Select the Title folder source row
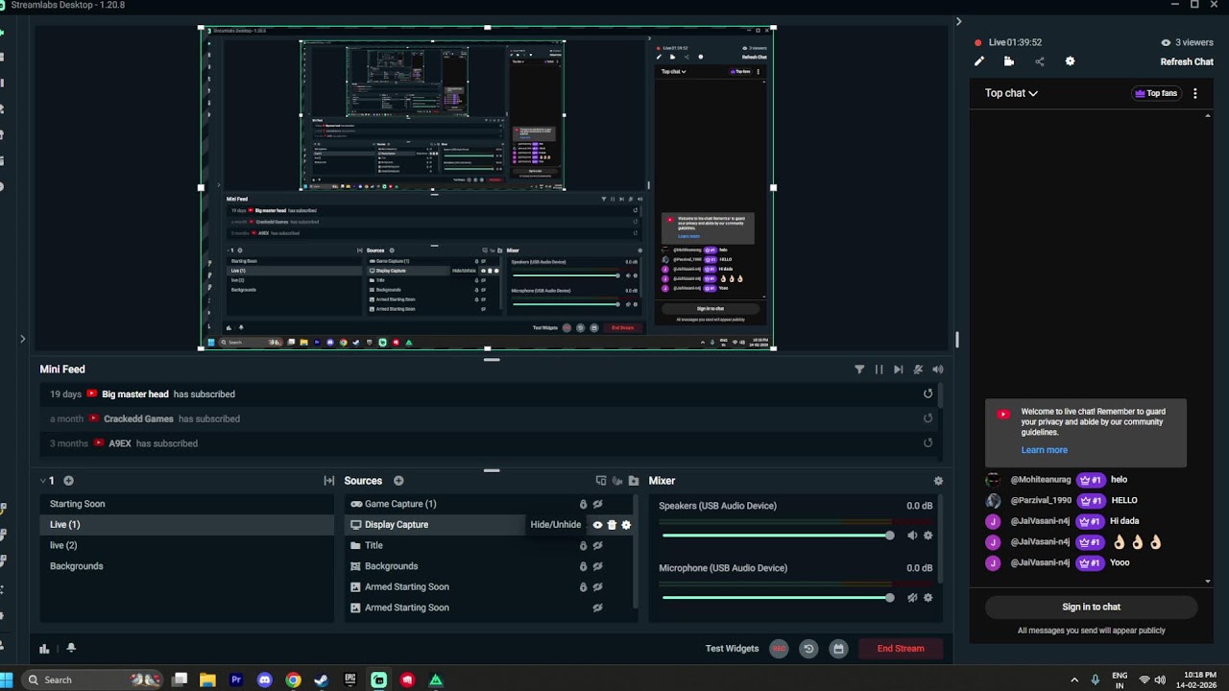 pyautogui.click(x=490, y=545)
